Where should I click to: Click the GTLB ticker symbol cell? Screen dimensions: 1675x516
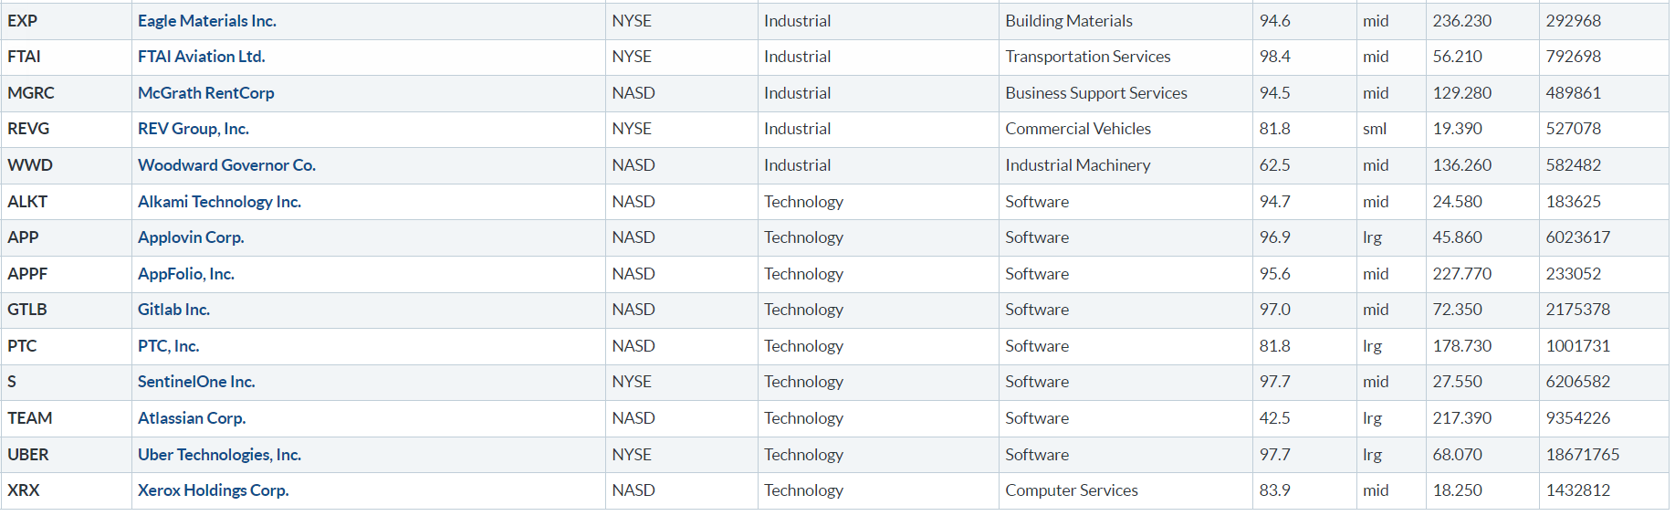tap(27, 310)
